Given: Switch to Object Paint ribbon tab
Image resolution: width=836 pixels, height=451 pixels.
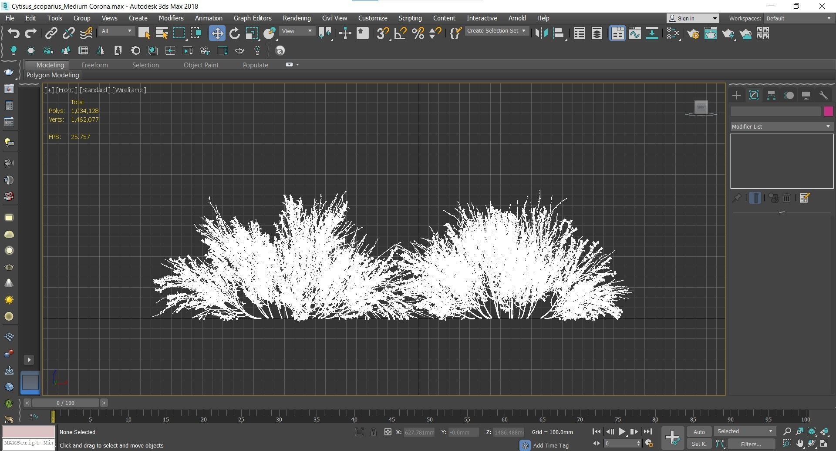Looking at the screenshot, I should point(201,65).
